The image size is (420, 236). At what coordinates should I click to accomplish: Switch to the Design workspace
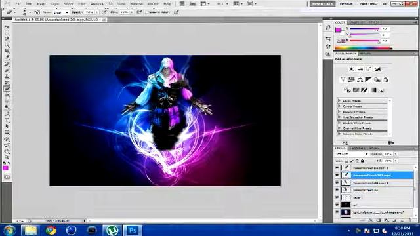[346, 4]
